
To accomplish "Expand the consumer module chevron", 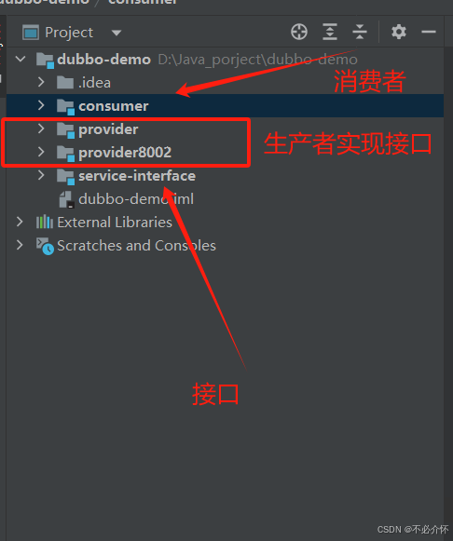I will click(x=41, y=105).
